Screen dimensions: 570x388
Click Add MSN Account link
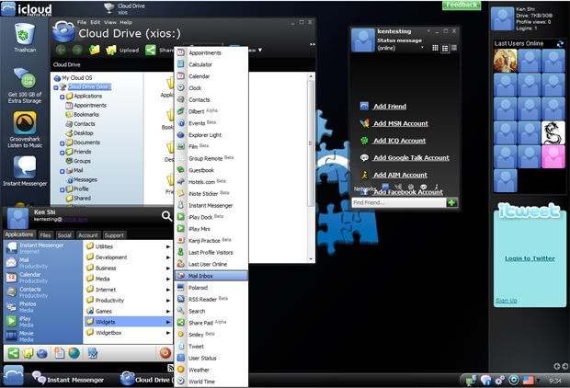click(401, 123)
